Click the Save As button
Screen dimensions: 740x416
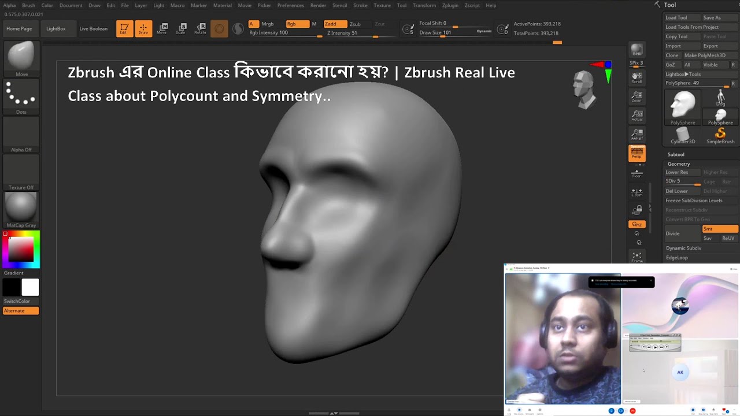pos(719,18)
